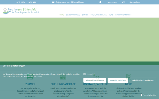Click Auswahl speichern button
159x99 pixels.
point(118,80)
